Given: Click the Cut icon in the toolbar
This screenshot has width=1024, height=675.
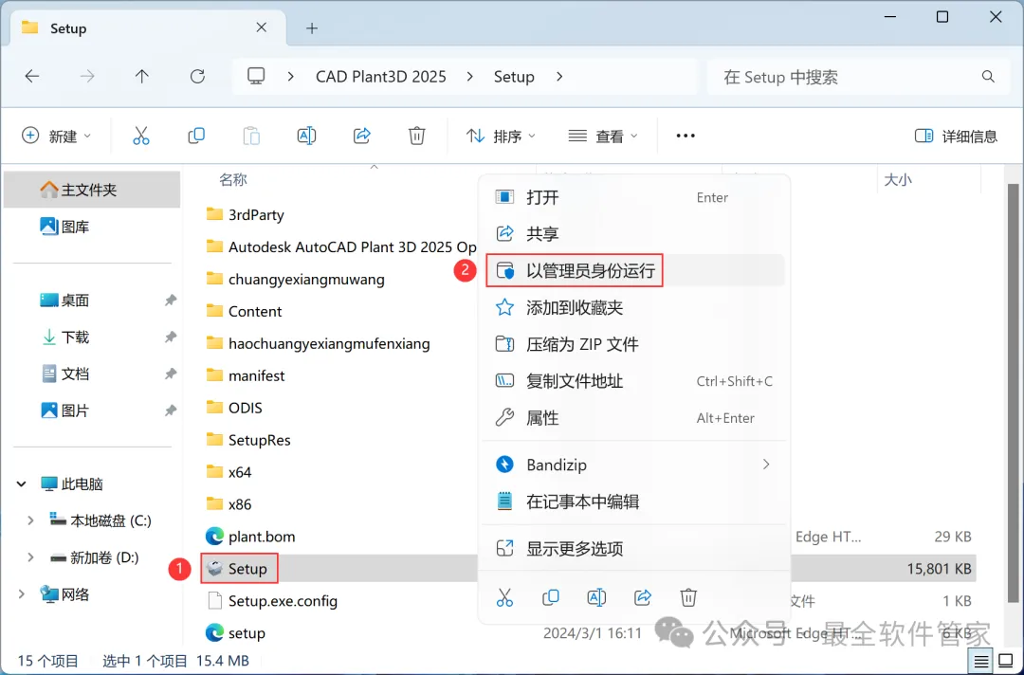Looking at the screenshot, I should coord(141,136).
